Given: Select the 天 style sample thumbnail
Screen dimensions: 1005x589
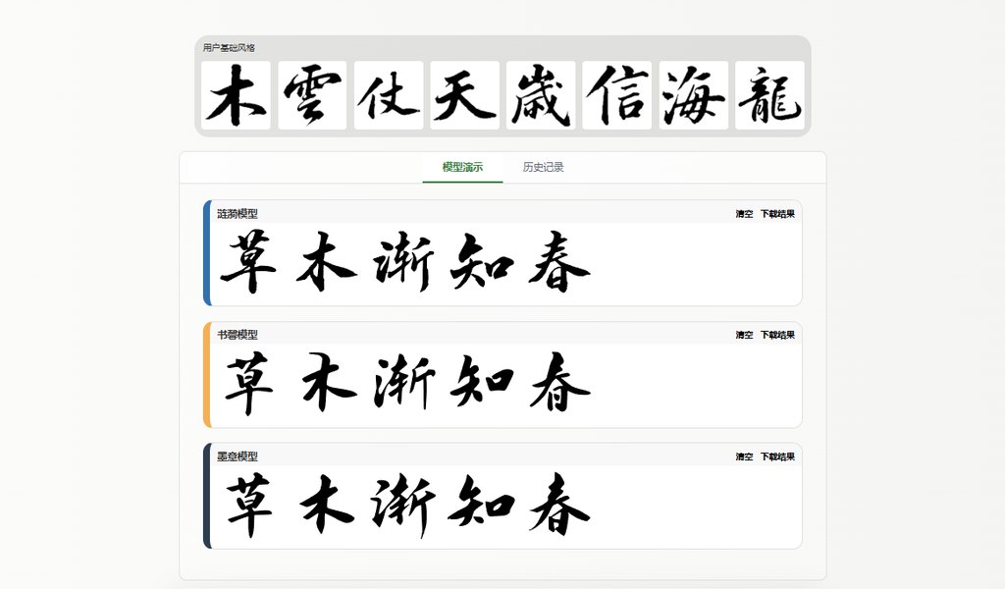Looking at the screenshot, I should pos(464,95).
